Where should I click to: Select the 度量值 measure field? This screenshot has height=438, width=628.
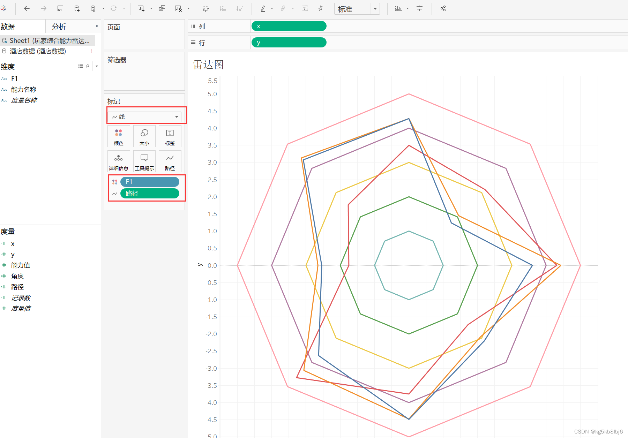[21, 308]
